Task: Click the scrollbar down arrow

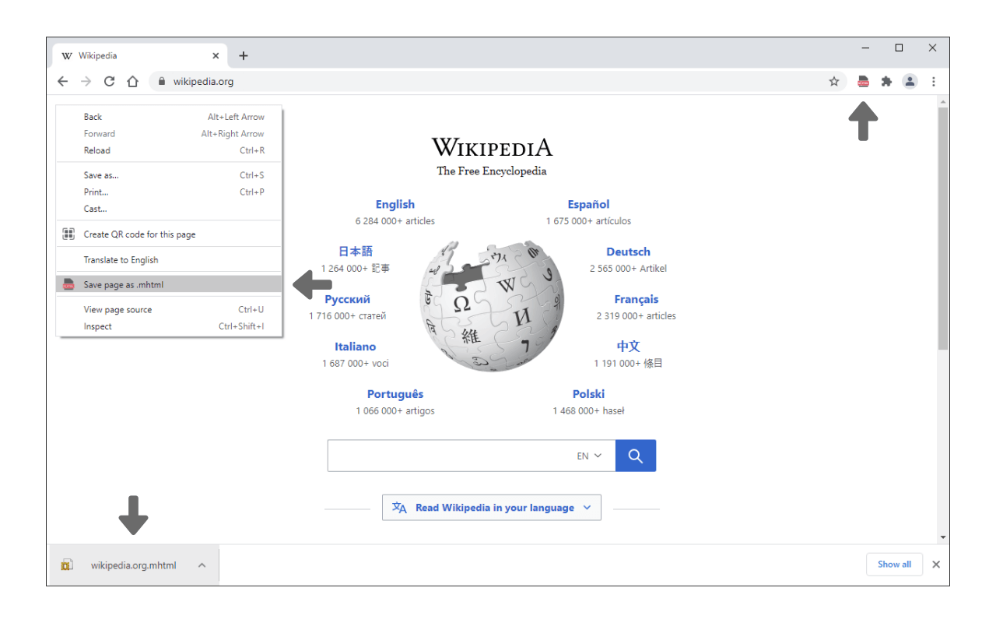Action: point(943,537)
